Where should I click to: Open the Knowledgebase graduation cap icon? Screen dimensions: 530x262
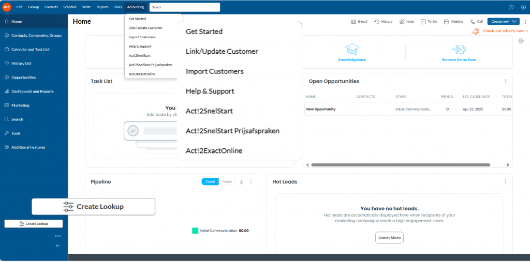pyautogui.click(x=352, y=49)
